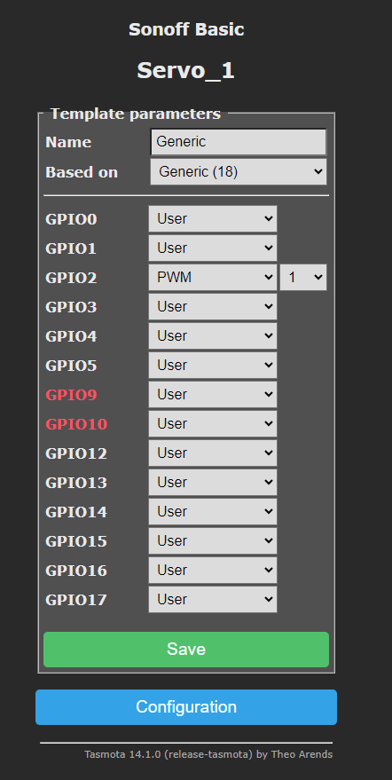Open the GPIO2 PWM function dropdown
This screenshot has width=392, height=780.
[213, 278]
